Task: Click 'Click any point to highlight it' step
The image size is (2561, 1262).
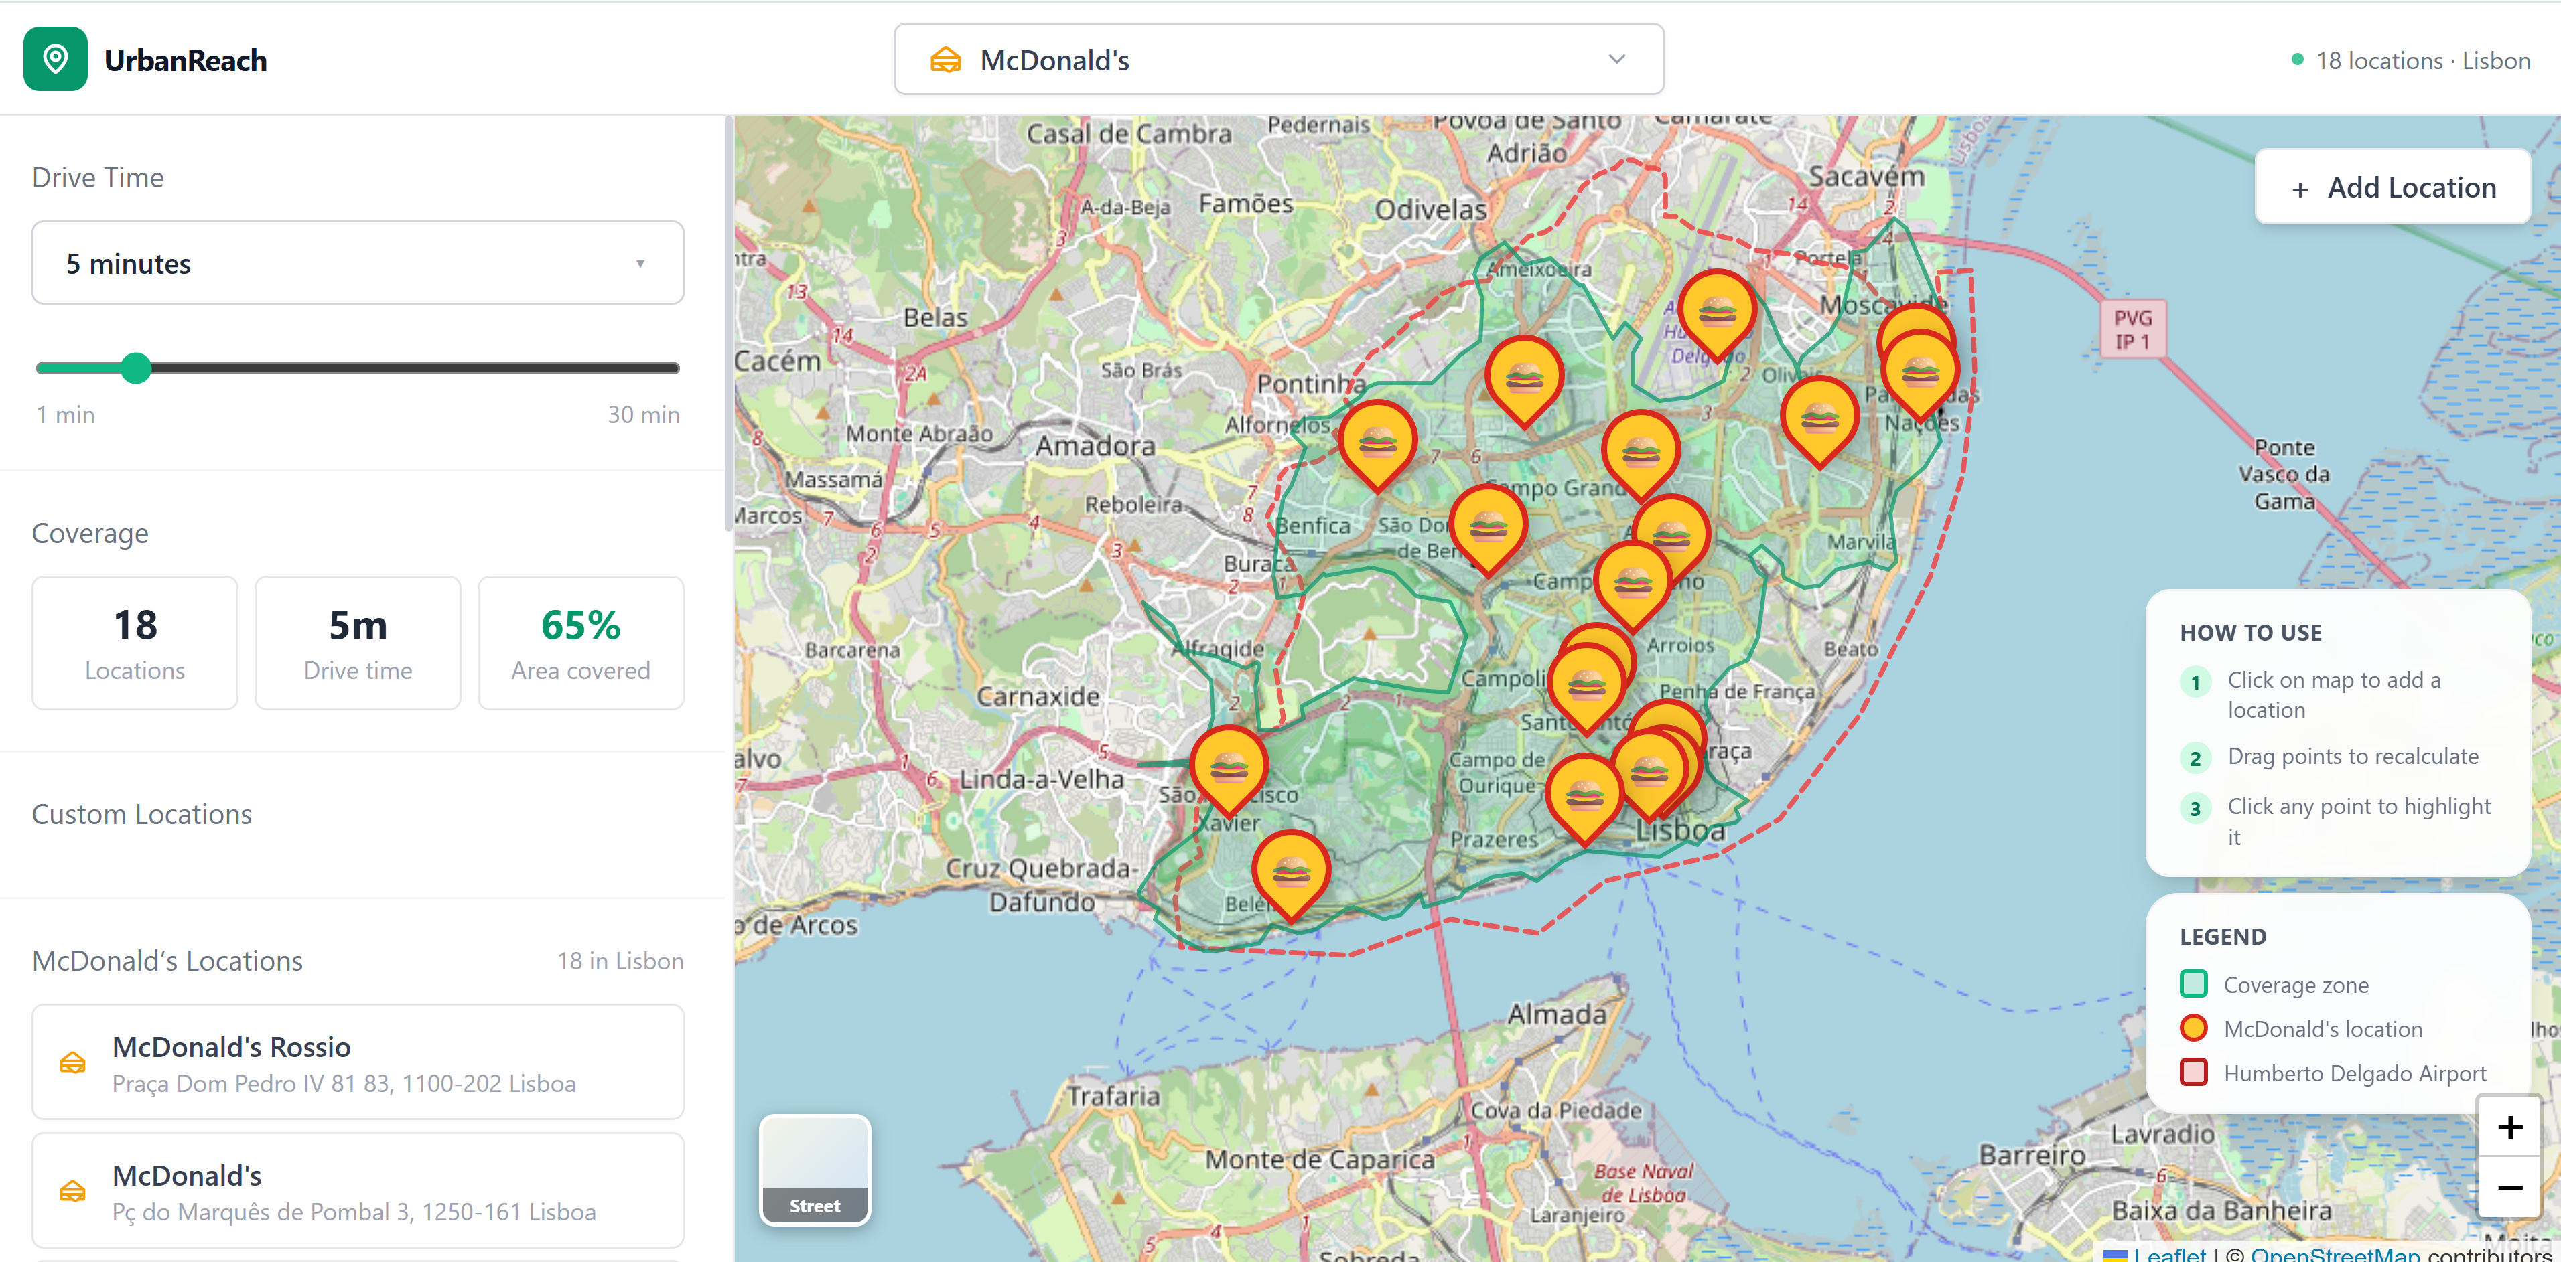Action: [2337, 821]
